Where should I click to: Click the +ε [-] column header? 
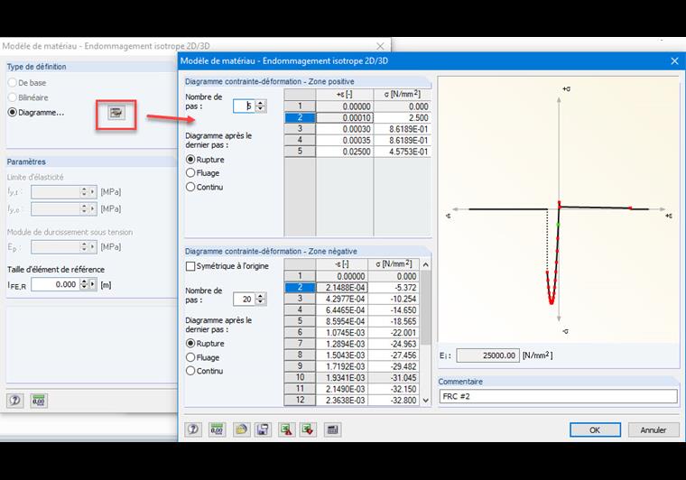pyautogui.click(x=345, y=95)
